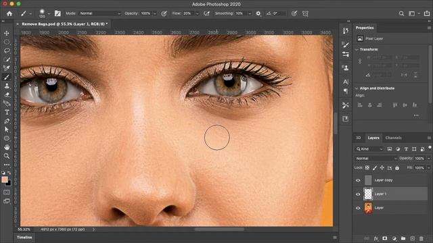
Task: Toggle pressure for opacity icon
Action: tap(164, 13)
